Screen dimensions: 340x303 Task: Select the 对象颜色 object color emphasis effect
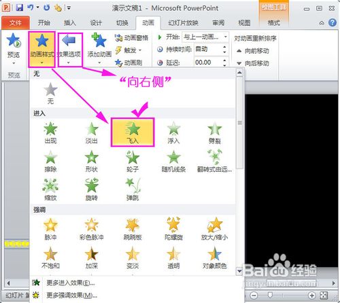point(215,257)
